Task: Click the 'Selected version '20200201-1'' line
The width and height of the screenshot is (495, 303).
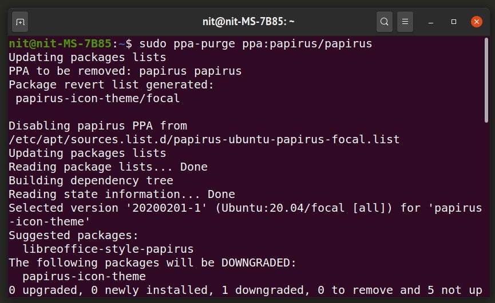Action: (x=245, y=208)
